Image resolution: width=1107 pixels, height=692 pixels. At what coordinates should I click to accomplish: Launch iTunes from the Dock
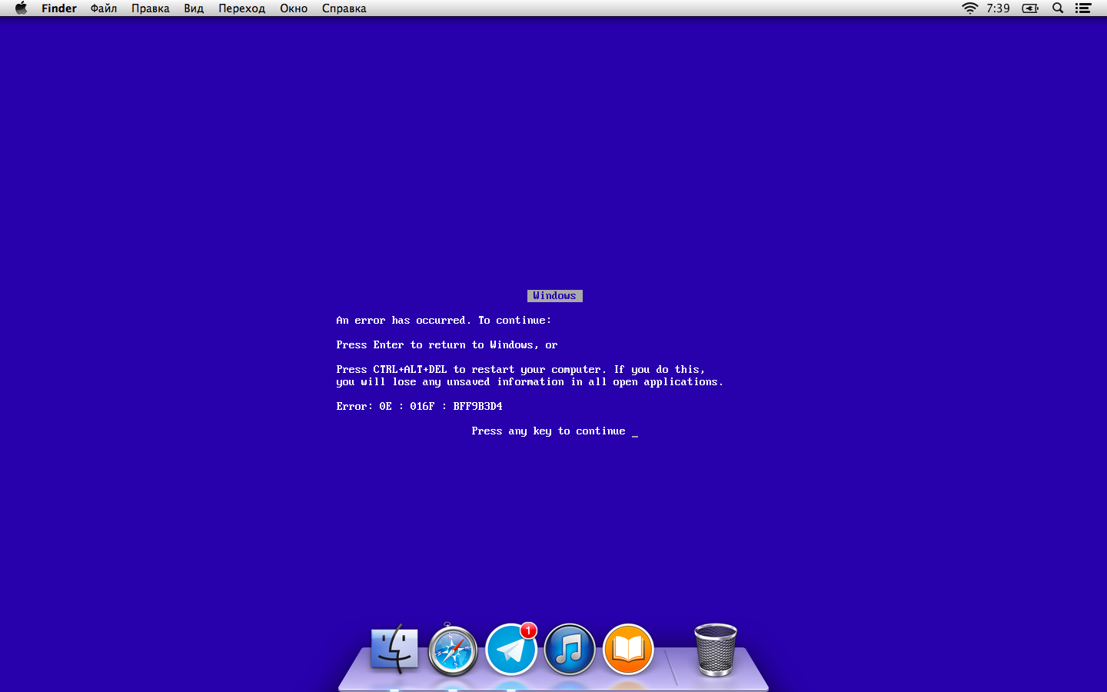click(x=570, y=650)
